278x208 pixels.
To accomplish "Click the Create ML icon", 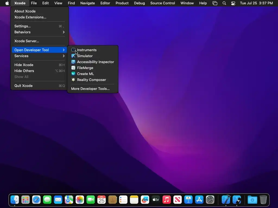I will coord(73,74).
